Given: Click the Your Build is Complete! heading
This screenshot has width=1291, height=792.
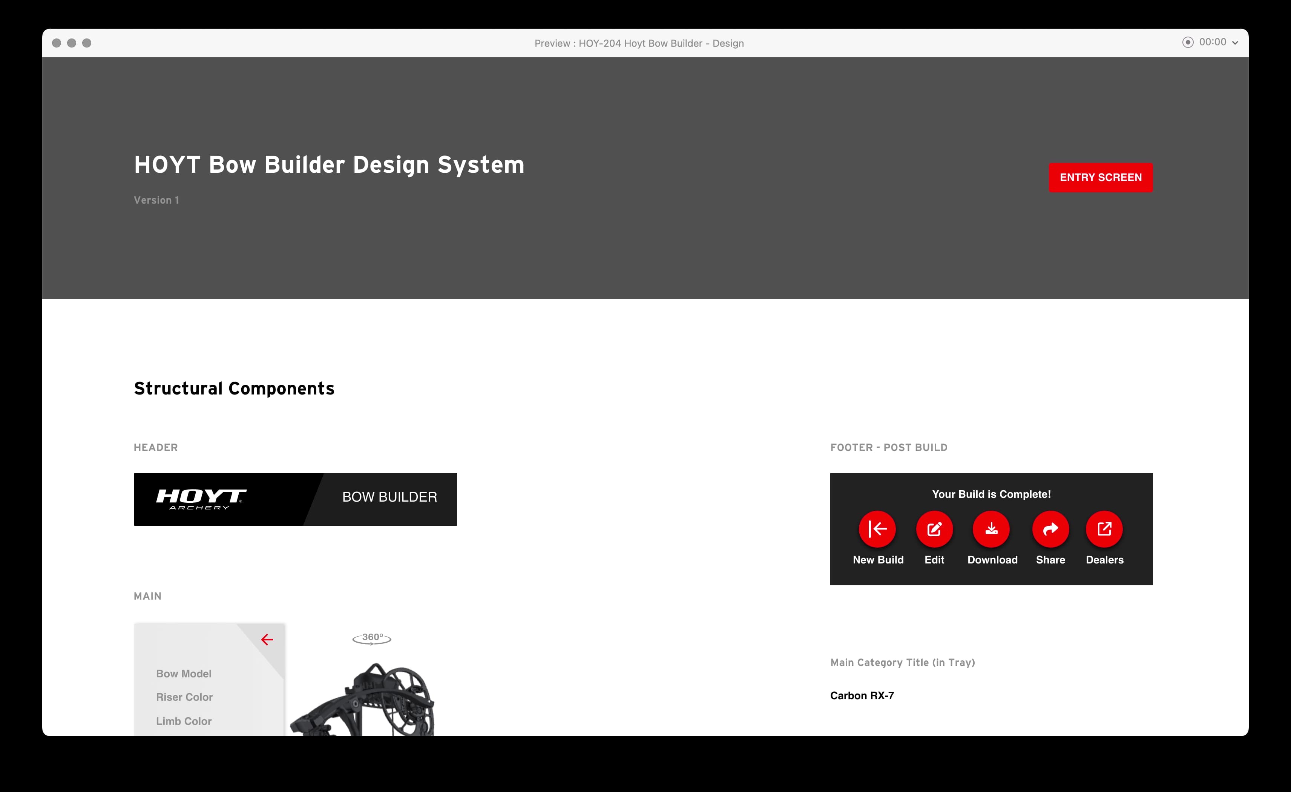Looking at the screenshot, I should click(x=991, y=494).
